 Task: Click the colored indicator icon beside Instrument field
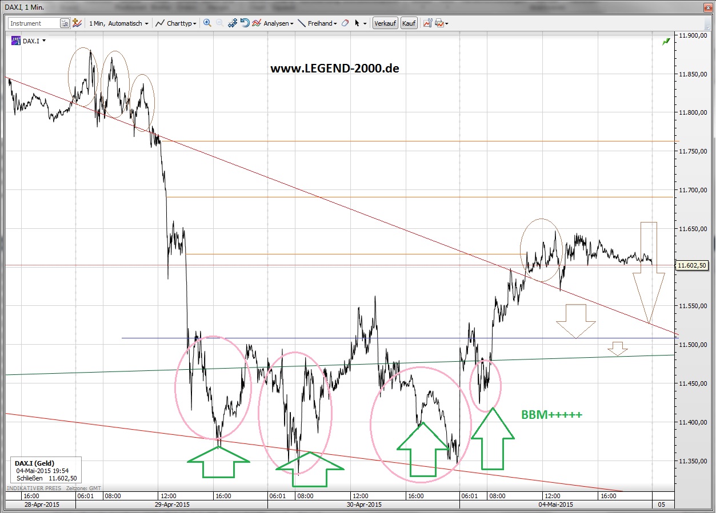pos(76,23)
